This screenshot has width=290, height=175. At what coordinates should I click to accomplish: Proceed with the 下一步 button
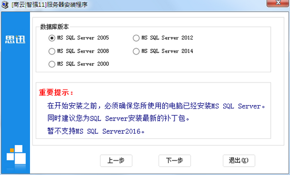pos(174,161)
